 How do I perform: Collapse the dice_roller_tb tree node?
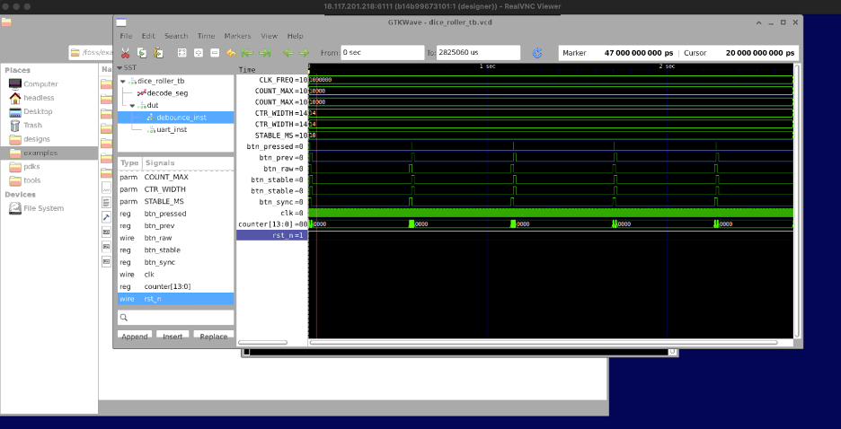click(x=123, y=81)
